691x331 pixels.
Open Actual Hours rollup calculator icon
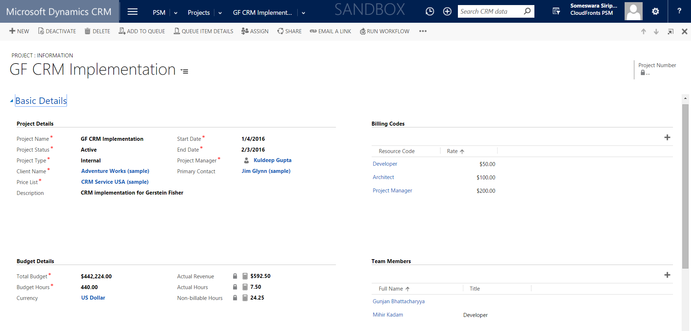point(245,287)
